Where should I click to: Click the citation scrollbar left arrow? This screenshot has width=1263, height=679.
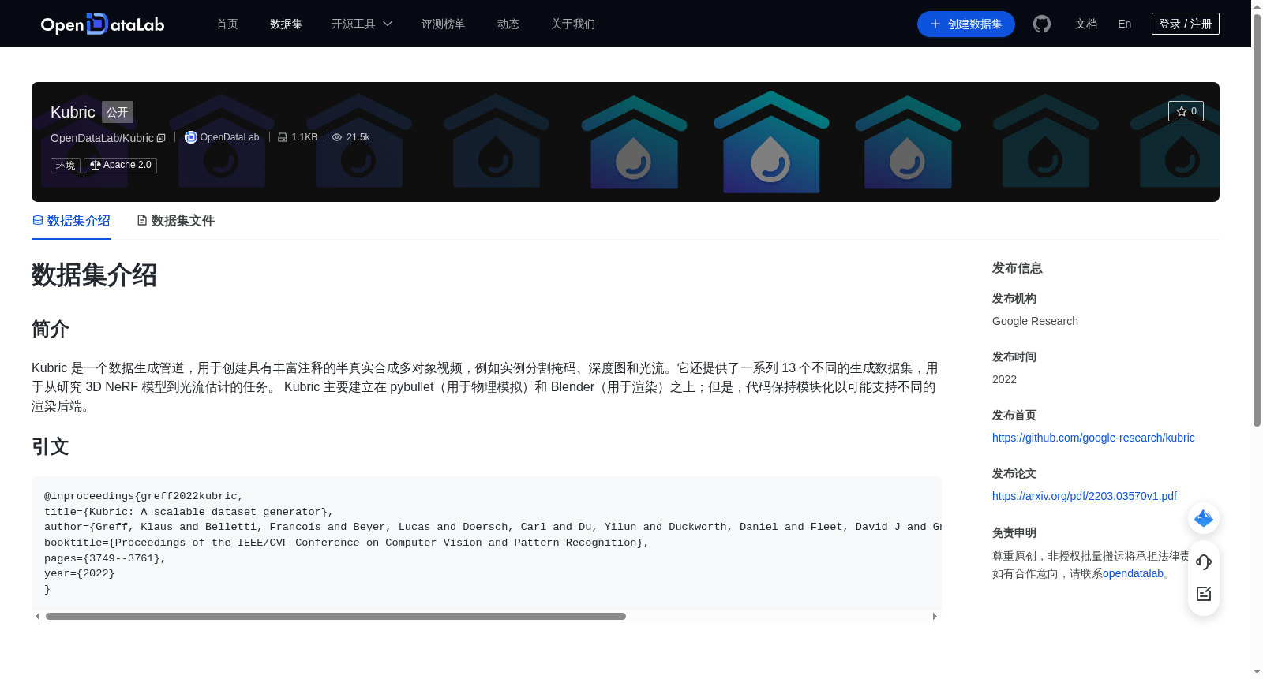tap(37, 616)
